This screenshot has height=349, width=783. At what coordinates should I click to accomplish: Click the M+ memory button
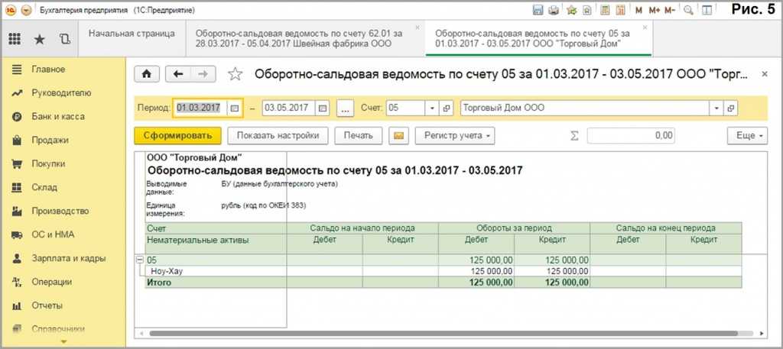[655, 10]
